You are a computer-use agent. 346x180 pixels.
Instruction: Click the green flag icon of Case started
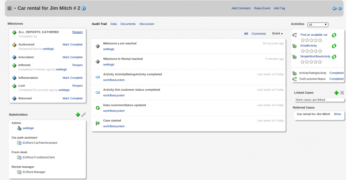98,124
